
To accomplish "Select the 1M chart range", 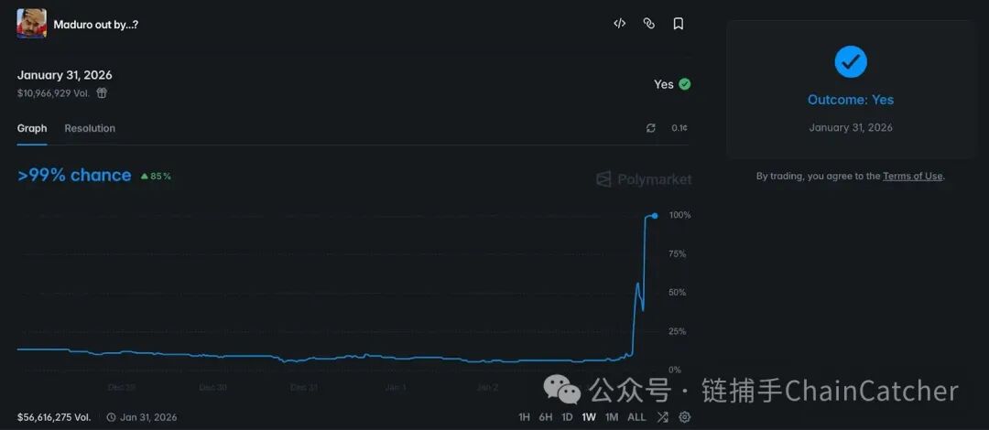I will pos(611,417).
